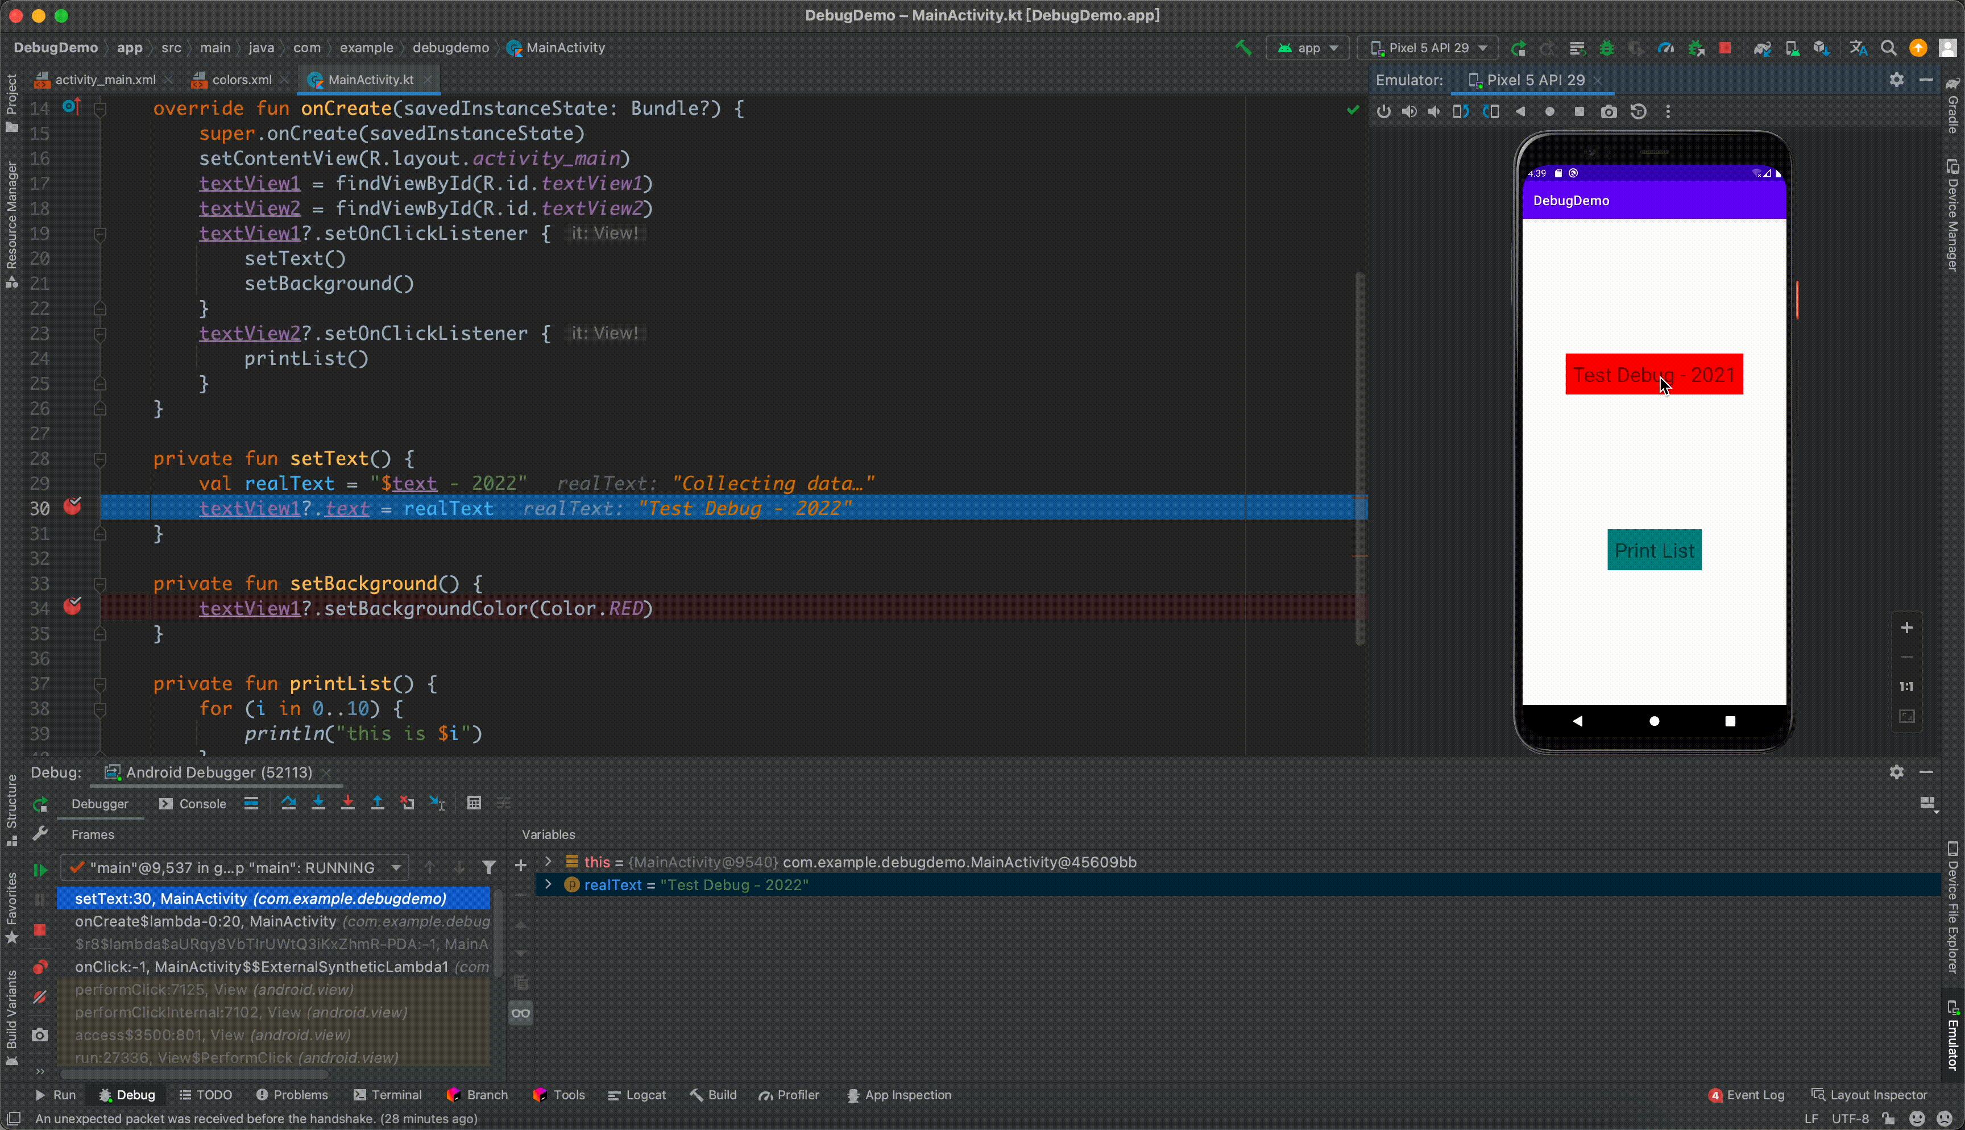Open the Pixel 5 API 29 device dropdown
Viewport: 1965px width, 1130px height.
pyautogui.click(x=1429, y=48)
